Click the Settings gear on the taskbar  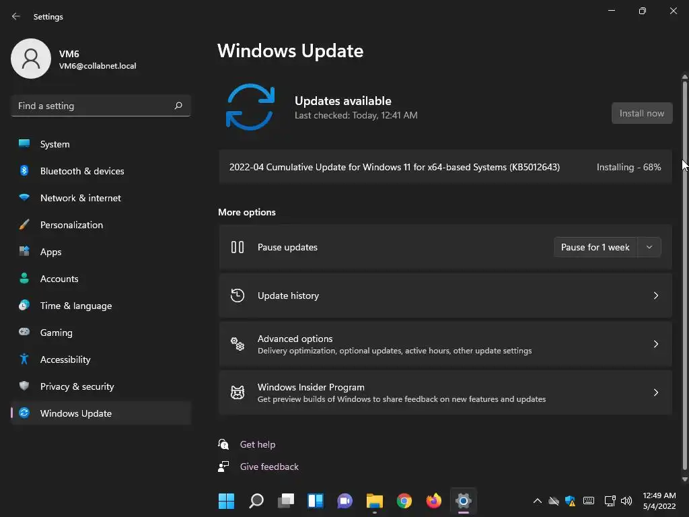pyautogui.click(x=463, y=501)
